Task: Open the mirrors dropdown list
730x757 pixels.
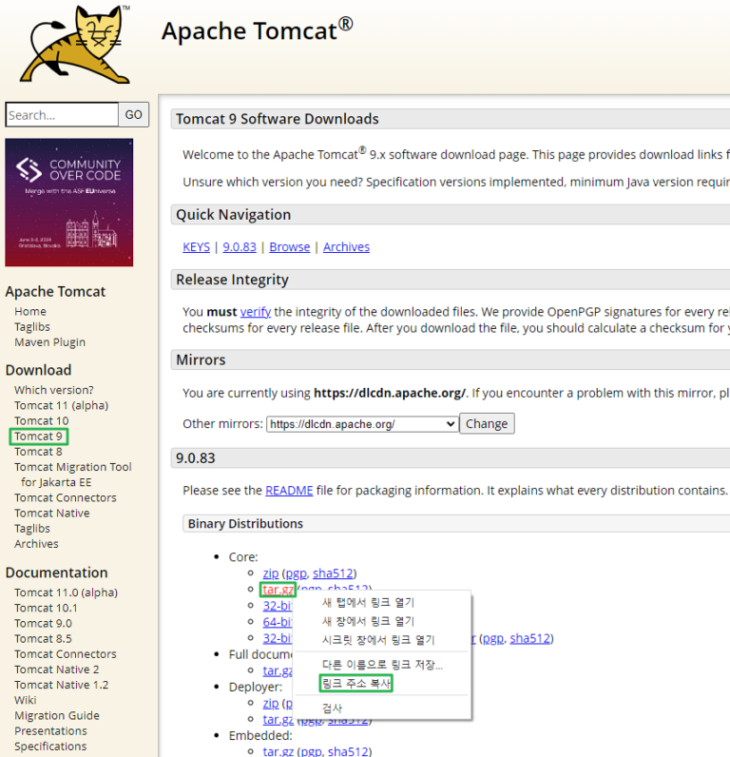Action: [x=362, y=424]
